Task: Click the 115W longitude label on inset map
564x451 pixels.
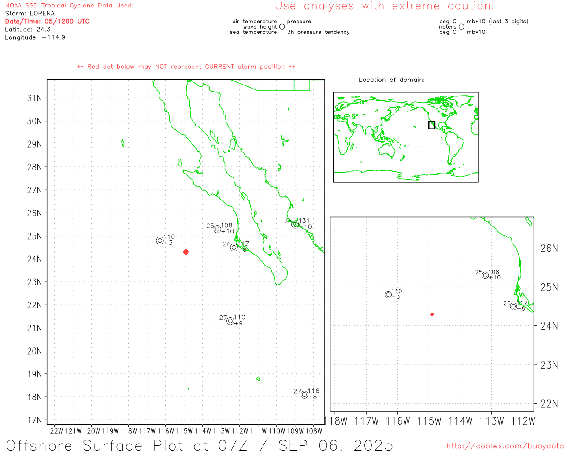Action: tap(429, 421)
